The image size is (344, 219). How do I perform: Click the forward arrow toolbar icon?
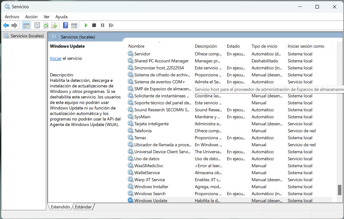(14, 25)
